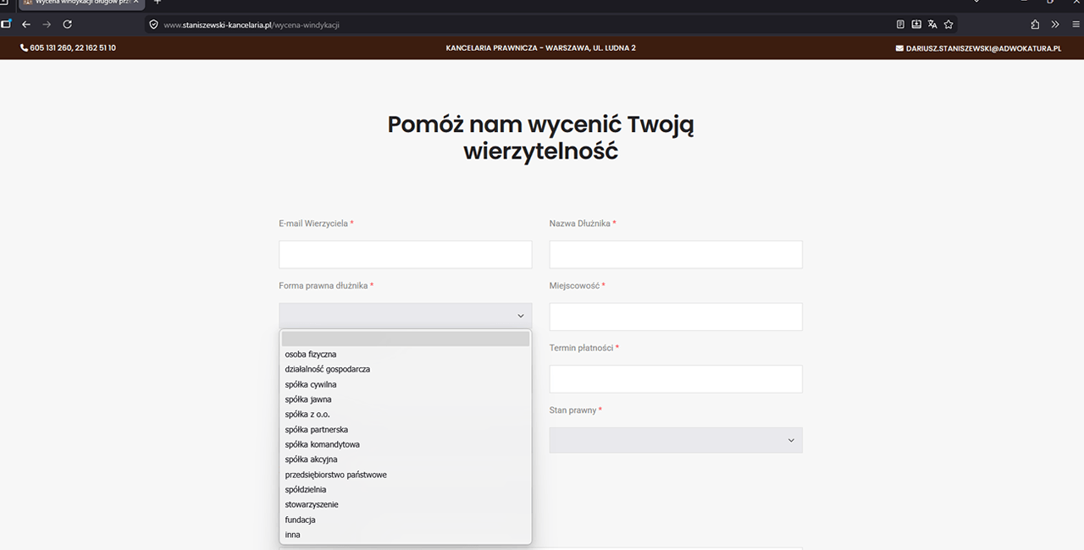Open the Stan prawny dropdown
Screen dimensions: 1084x550
676,440
